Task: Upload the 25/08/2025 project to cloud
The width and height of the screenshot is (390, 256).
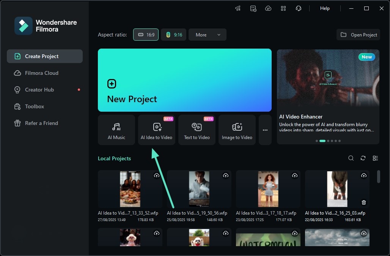Action: tap(226, 175)
